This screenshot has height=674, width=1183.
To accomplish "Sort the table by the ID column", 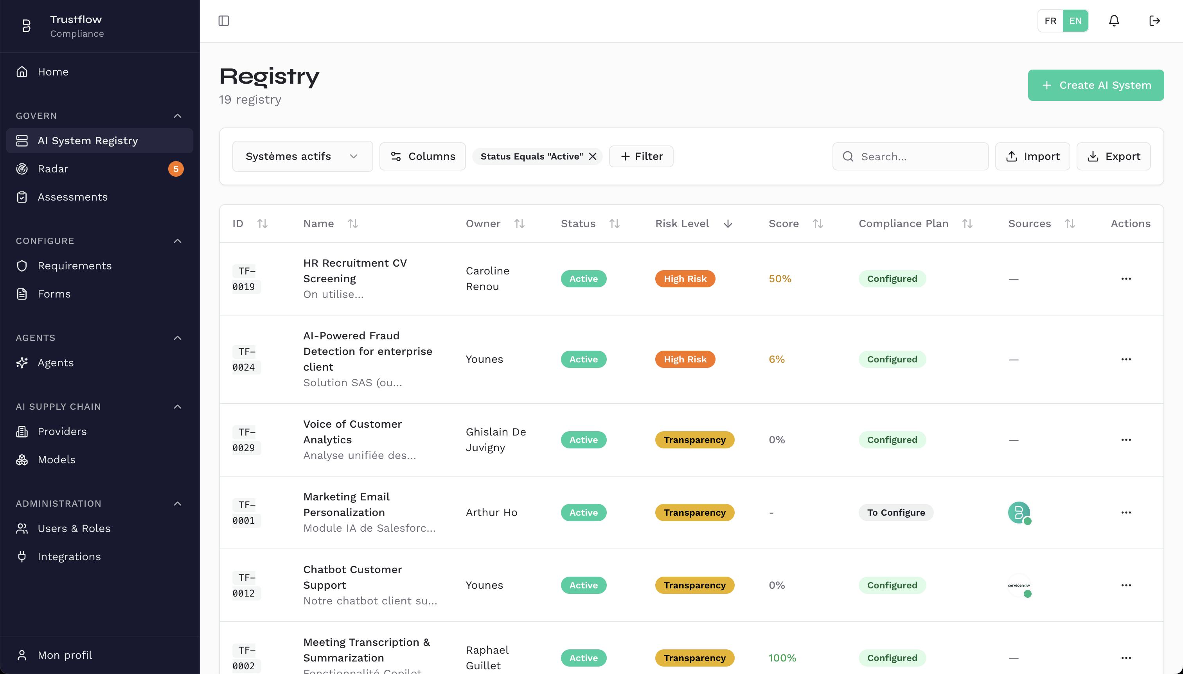I will pos(262,224).
